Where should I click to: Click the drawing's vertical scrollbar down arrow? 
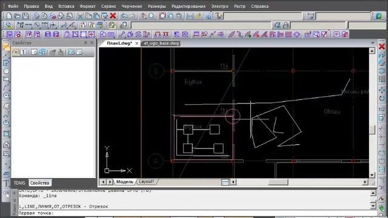(372, 175)
